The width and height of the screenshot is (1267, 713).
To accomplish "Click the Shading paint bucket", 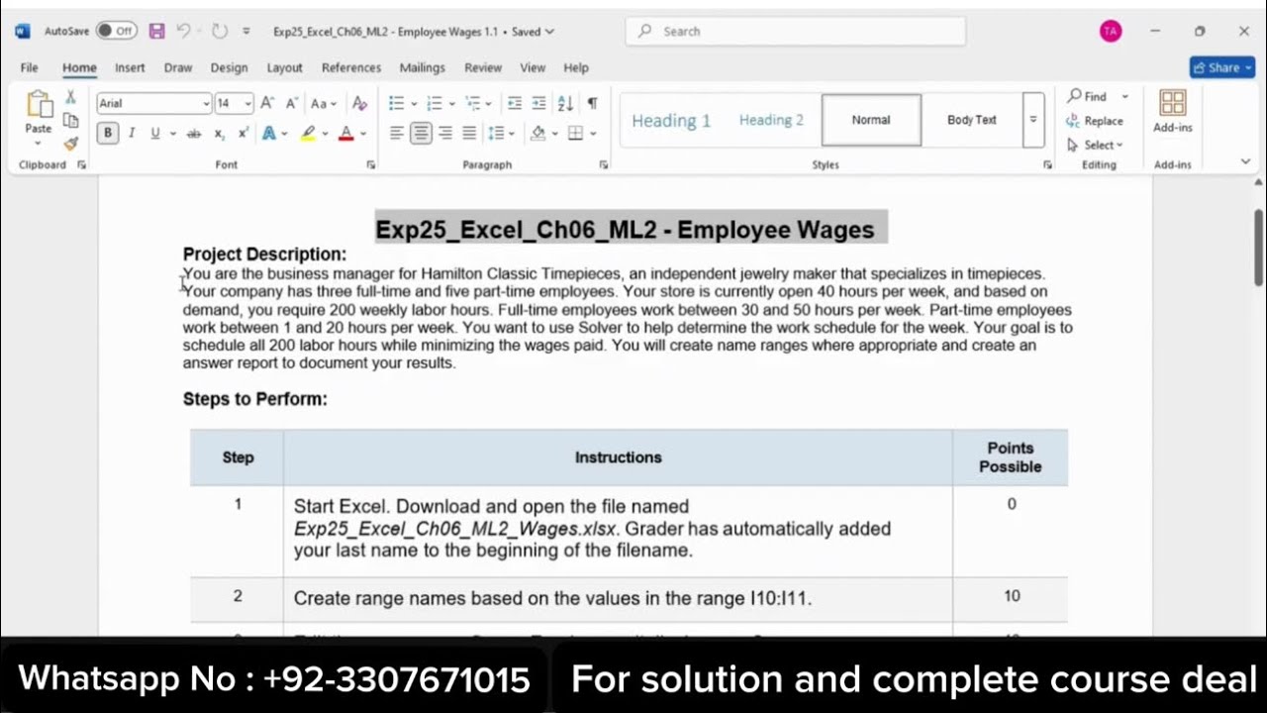I will [537, 134].
